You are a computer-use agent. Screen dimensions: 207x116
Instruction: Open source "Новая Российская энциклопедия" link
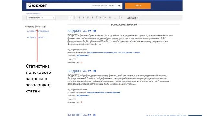tap(114, 53)
